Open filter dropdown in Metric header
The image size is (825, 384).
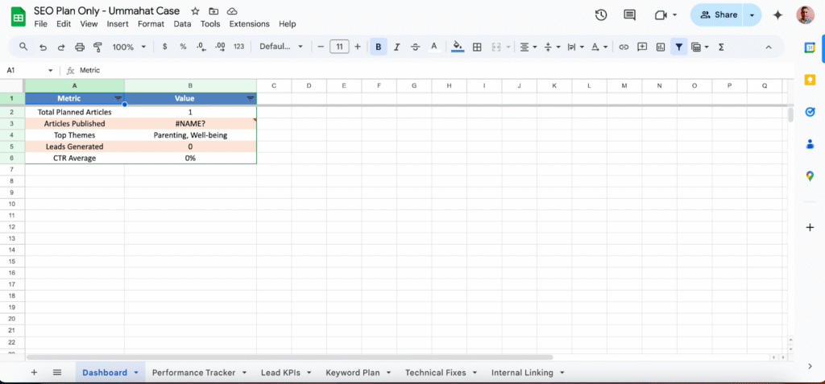[118, 98]
